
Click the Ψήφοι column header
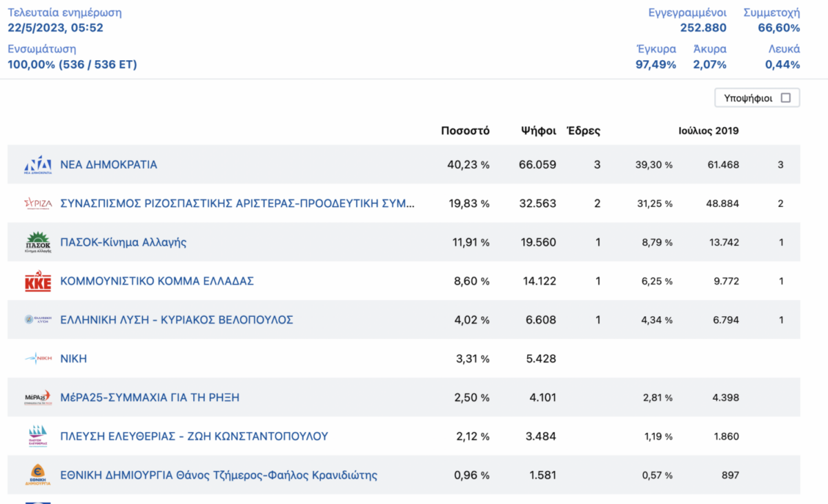539,130
